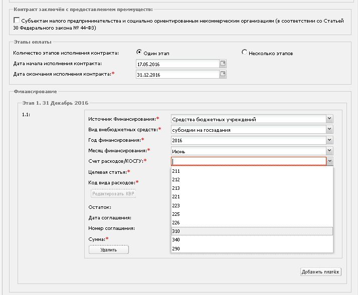Click the 'Добавить платёж' button
The width and height of the screenshot is (358, 295).
(320, 272)
